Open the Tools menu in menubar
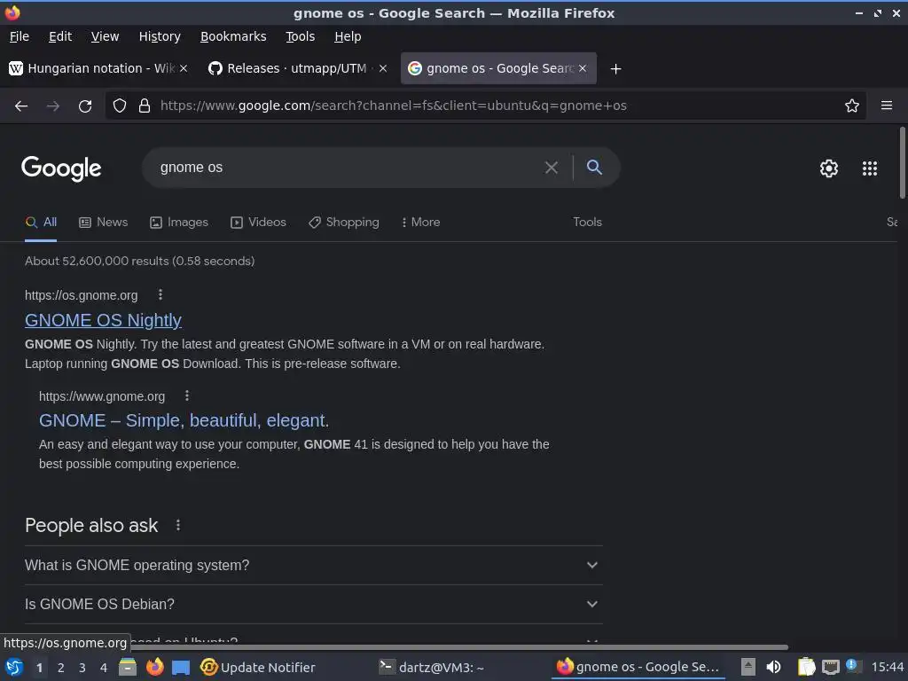Image resolution: width=908 pixels, height=681 pixels. click(300, 36)
